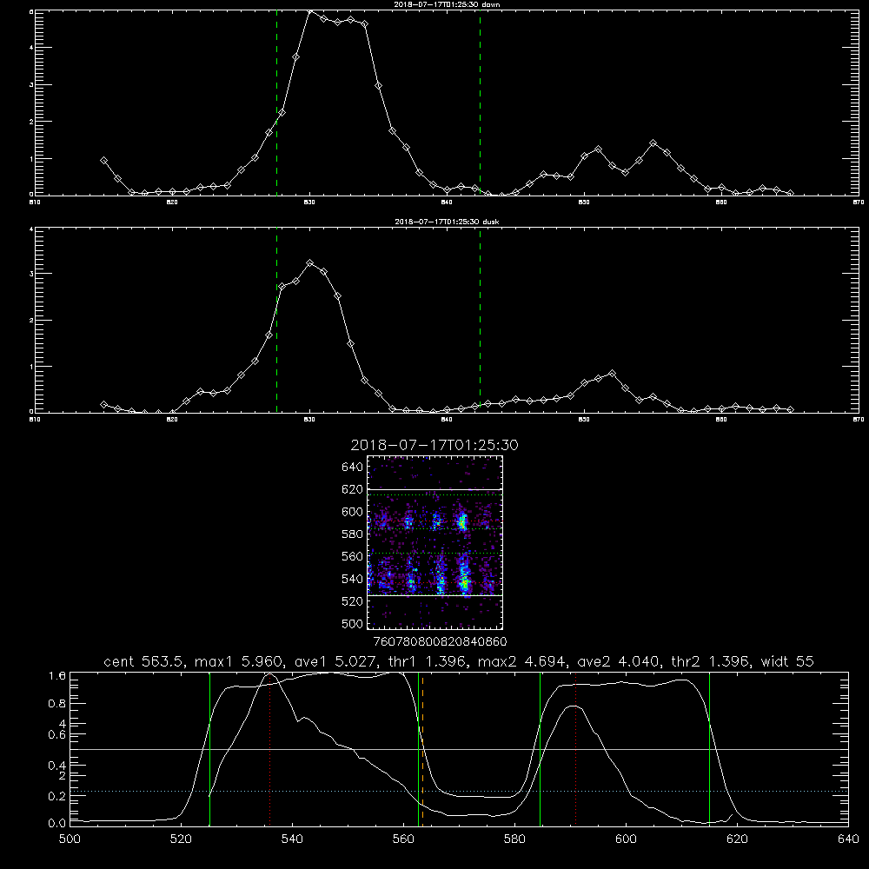Click the y-axis label 520 beside spectral image

click(353, 601)
